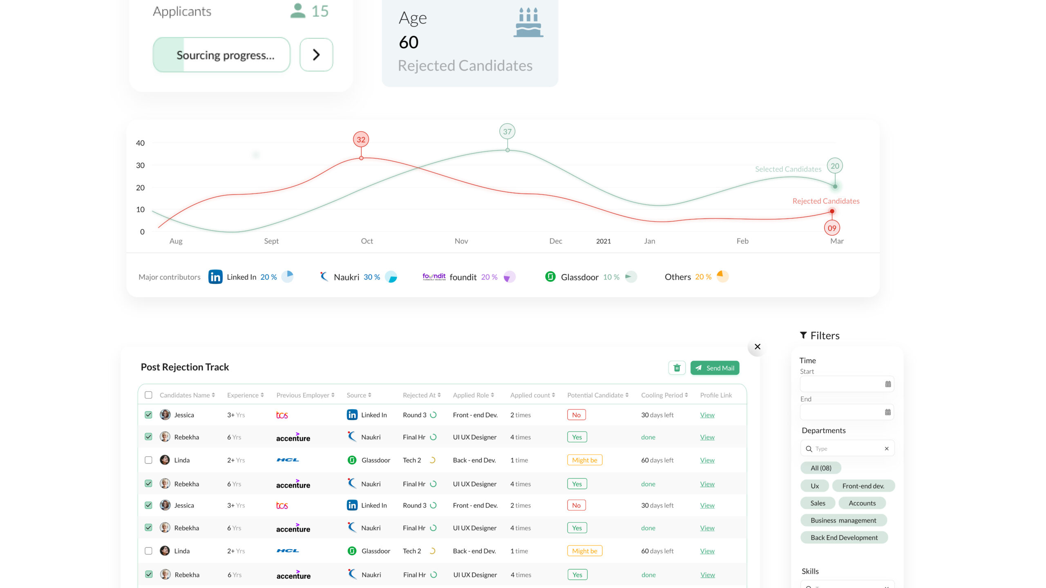Open first Jessica's profile View link

[x=707, y=415]
